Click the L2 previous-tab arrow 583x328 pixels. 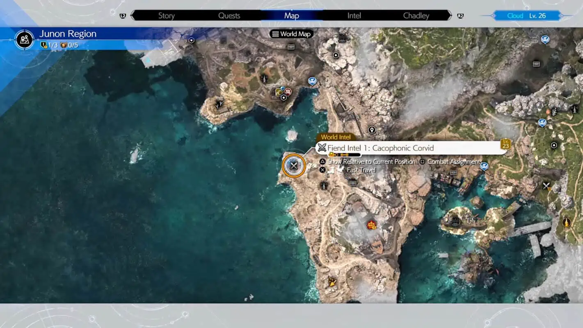[x=123, y=16]
